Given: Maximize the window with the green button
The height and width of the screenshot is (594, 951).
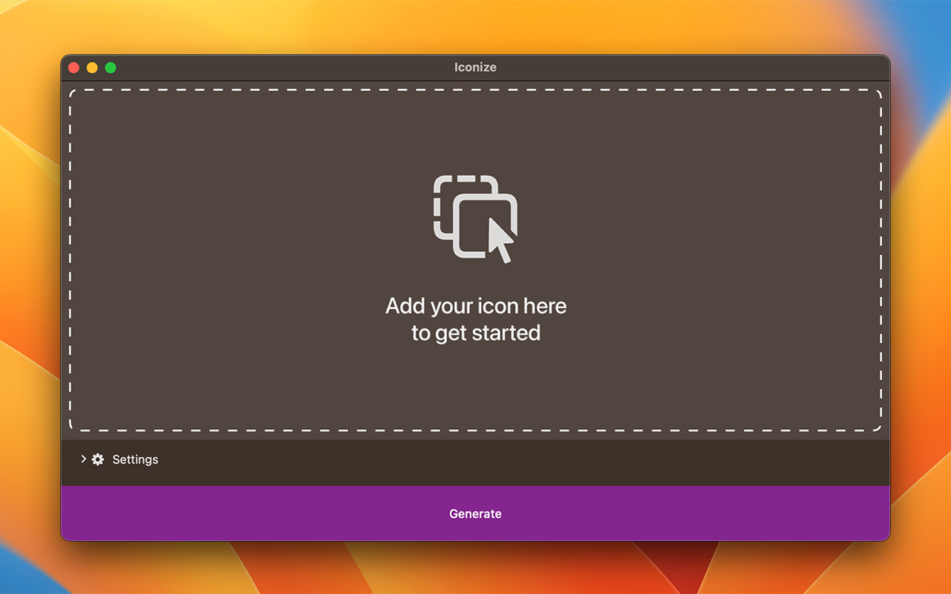Looking at the screenshot, I should 111,68.
